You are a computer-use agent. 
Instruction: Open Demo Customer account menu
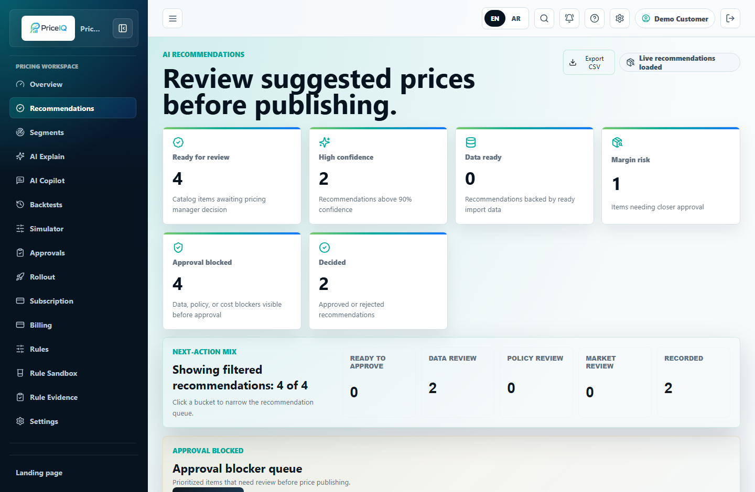pyautogui.click(x=675, y=18)
